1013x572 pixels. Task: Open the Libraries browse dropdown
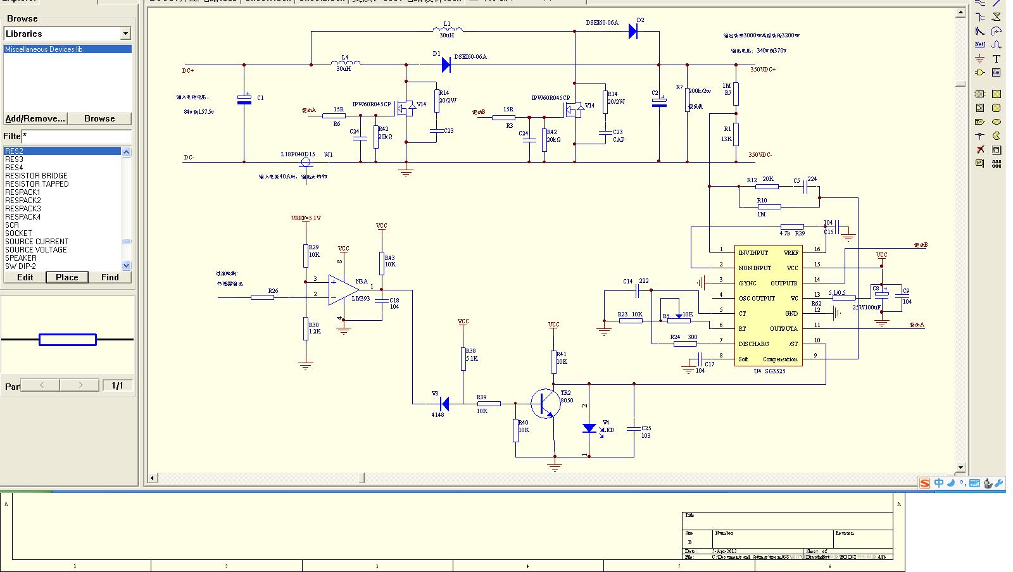pos(125,34)
